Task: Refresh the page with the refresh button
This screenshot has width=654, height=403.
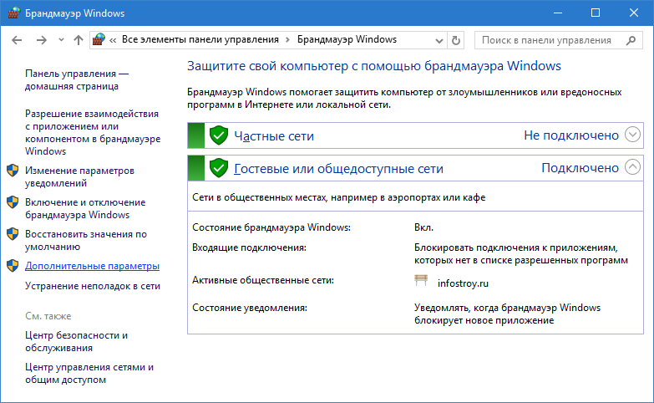Action: click(456, 40)
